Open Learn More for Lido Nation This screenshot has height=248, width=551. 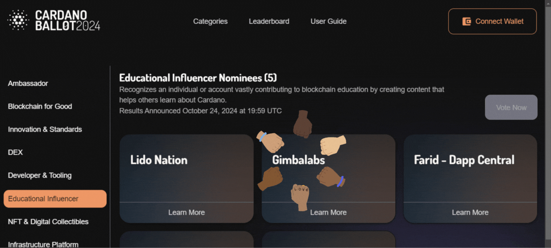coord(186,213)
